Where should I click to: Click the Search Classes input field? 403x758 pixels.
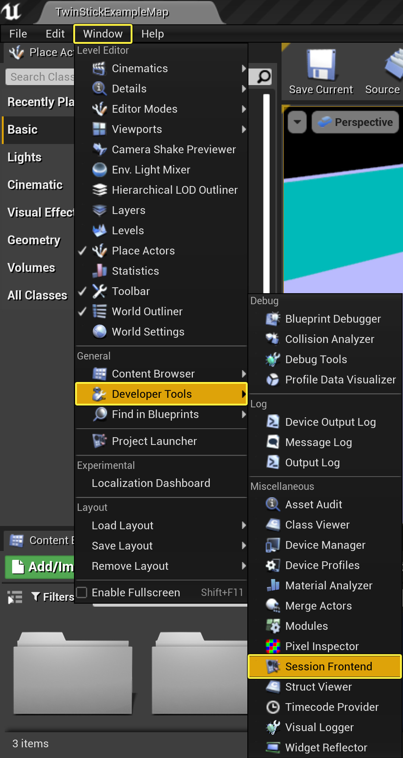coord(40,77)
